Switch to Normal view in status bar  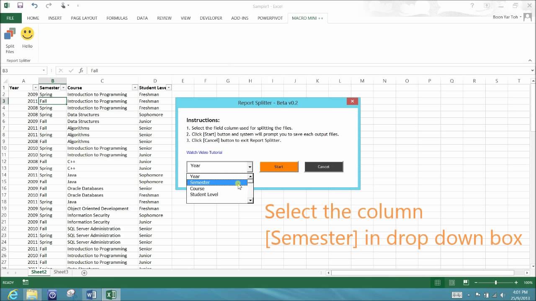(438, 283)
